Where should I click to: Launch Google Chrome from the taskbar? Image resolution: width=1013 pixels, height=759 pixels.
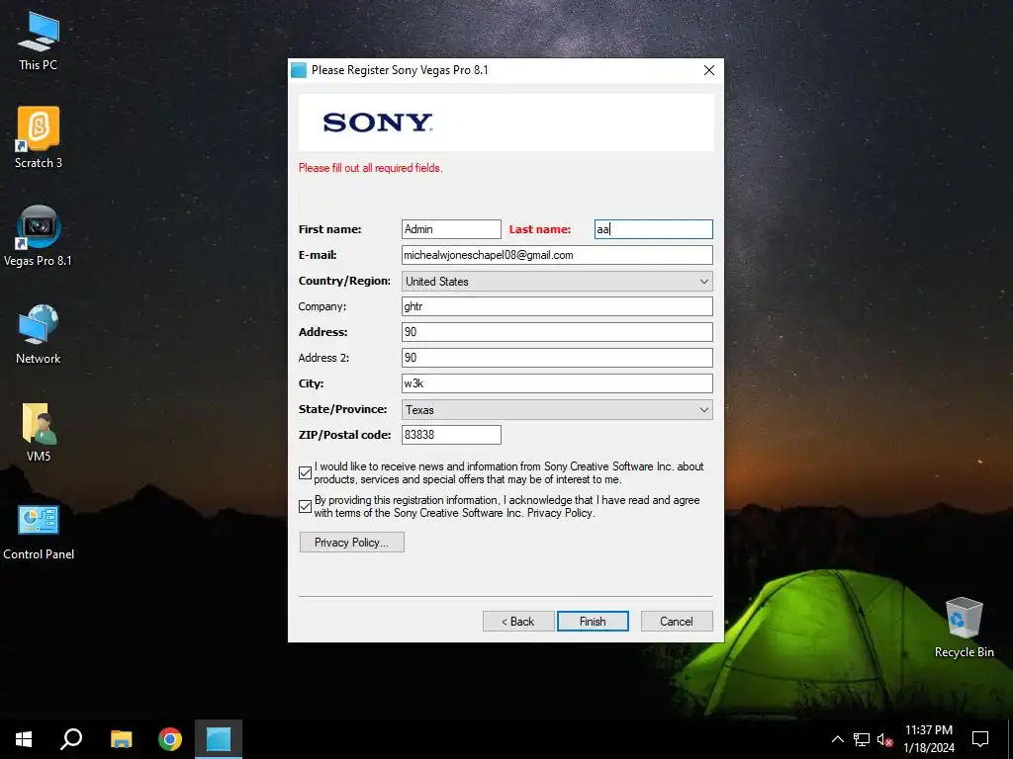170,739
